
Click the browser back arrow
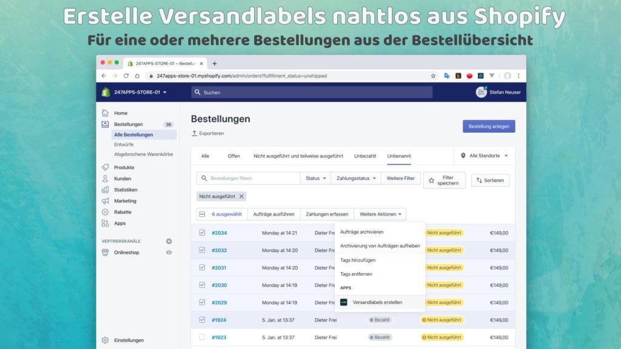(104, 76)
